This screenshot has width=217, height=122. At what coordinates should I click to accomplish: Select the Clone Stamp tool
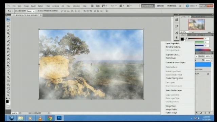pyautogui.click(x=8, y=48)
